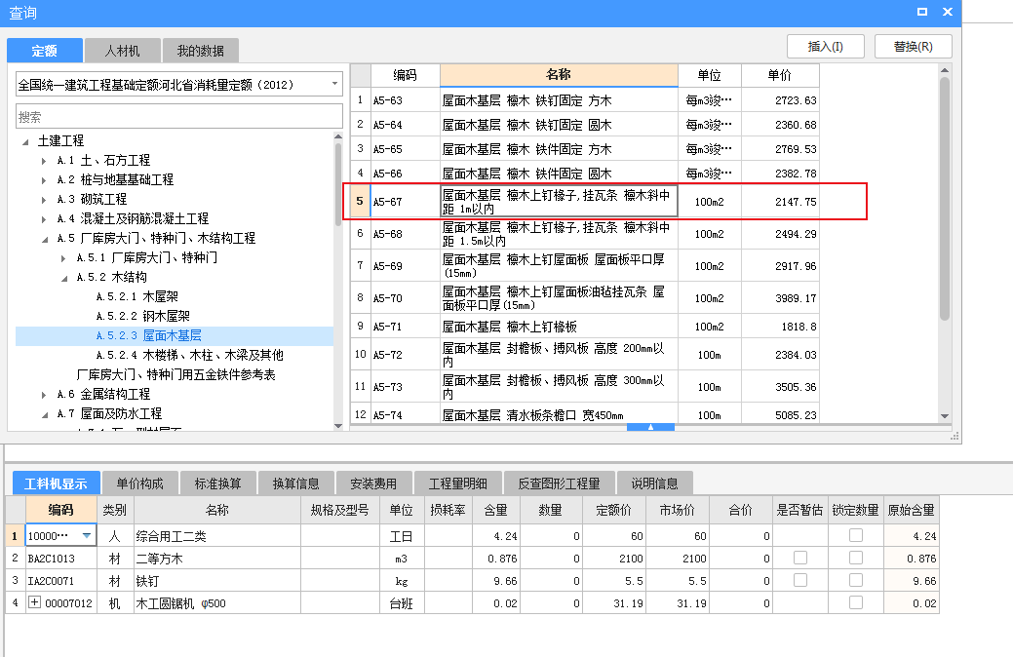This screenshot has height=657, width=1013.
Task: Click scroll-up arrow of the quota list
Action: [944, 70]
